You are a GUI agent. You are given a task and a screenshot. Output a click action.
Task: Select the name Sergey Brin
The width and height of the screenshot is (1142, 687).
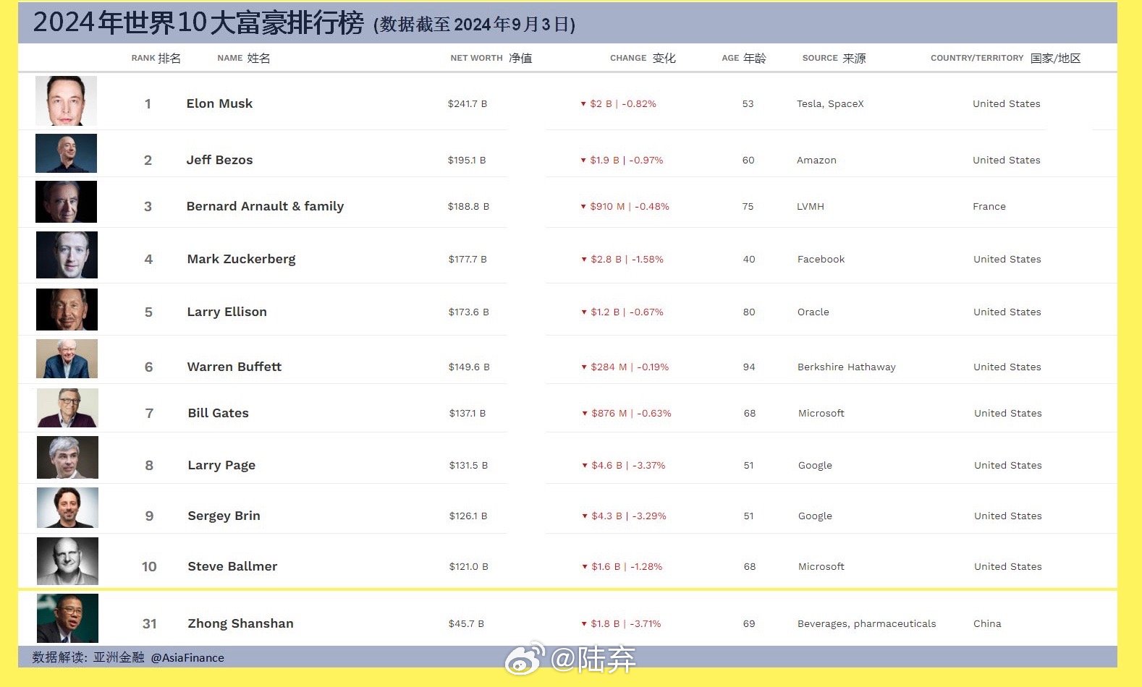click(x=224, y=516)
